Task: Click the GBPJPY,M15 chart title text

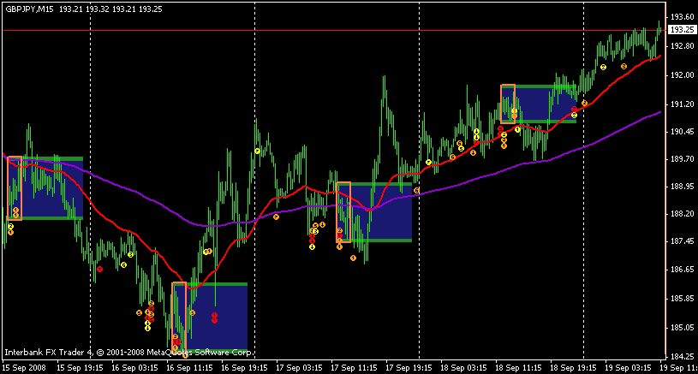Action: tap(29, 9)
